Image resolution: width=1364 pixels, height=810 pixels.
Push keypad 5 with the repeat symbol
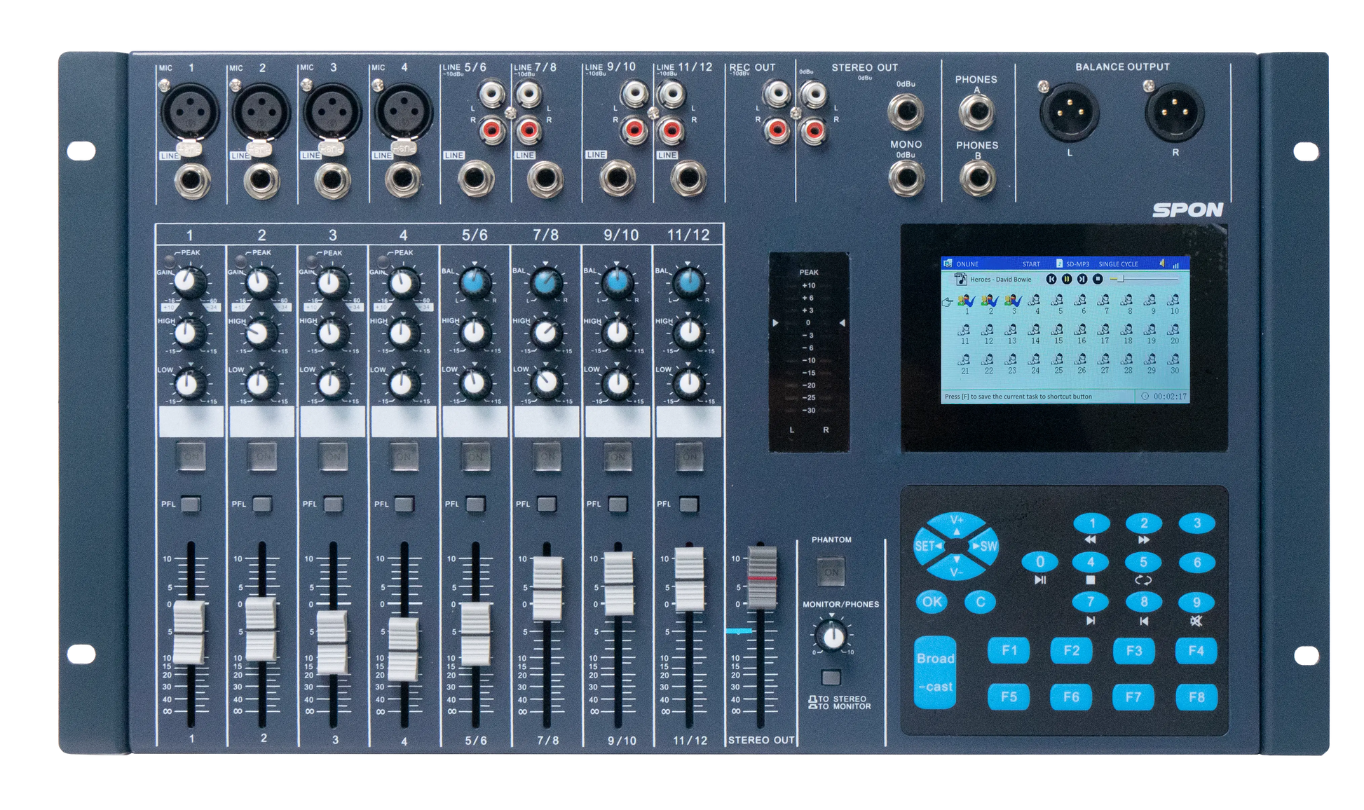(1144, 562)
